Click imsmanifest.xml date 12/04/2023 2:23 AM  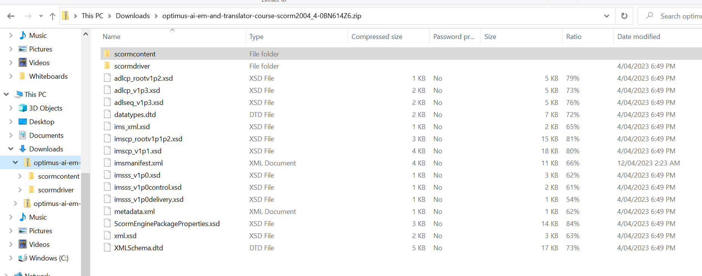(648, 163)
